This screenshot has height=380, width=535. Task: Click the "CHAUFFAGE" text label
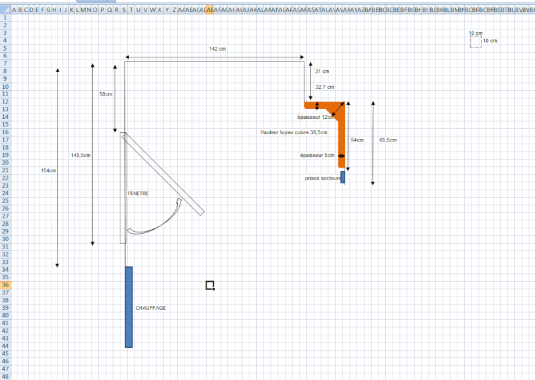151,308
